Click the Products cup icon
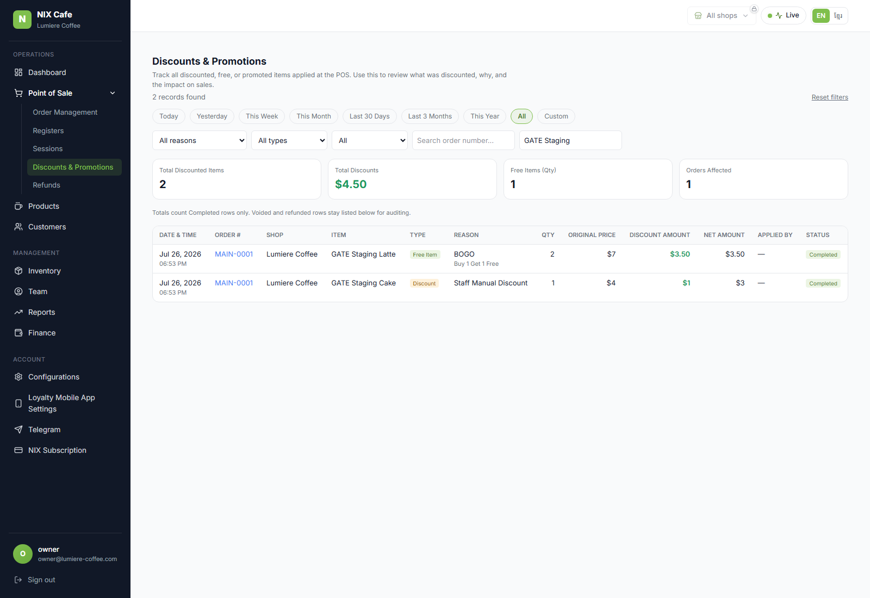Image resolution: width=870 pixels, height=598 pixels. (x=18, y=206)
